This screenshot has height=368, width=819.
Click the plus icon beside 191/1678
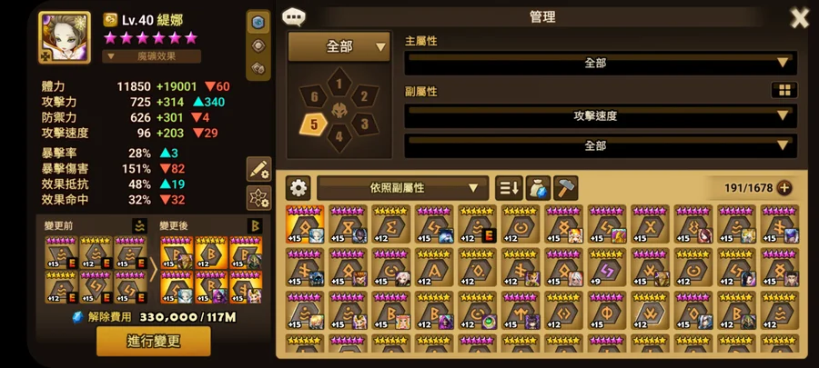click(784, 188)
